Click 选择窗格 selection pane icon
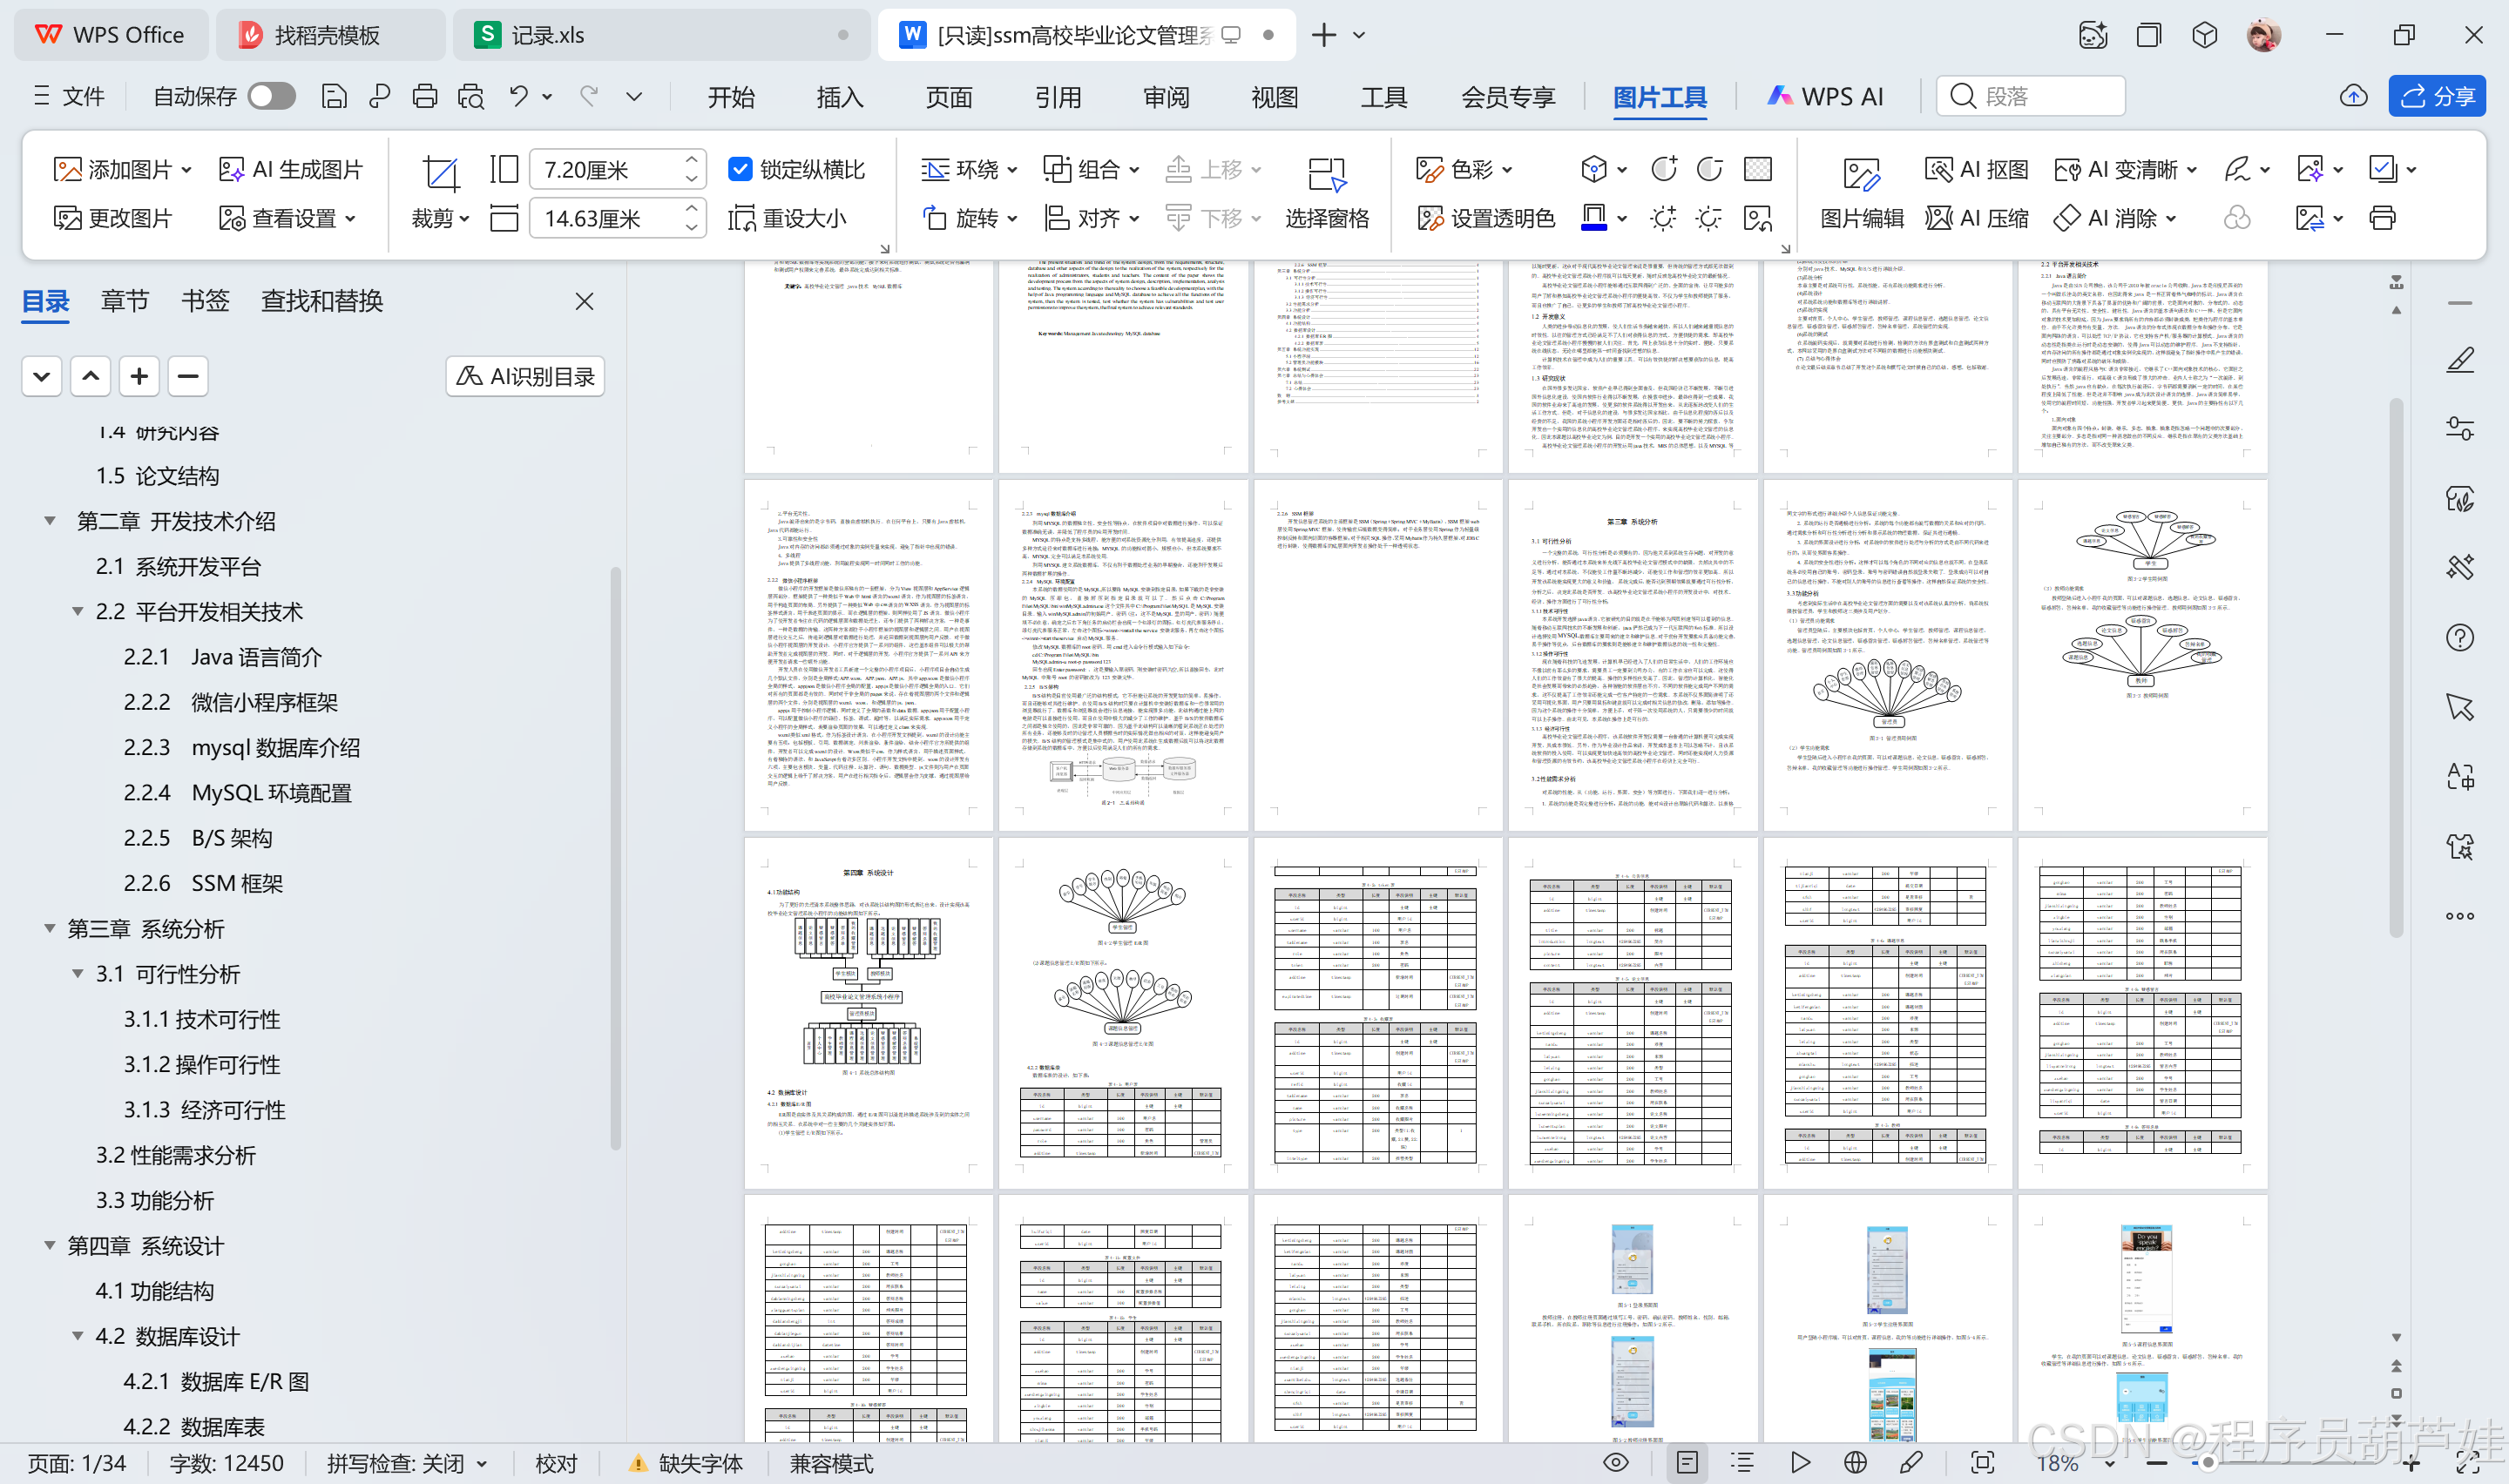This screenshot has width=2509, height=1484. 1327,174
